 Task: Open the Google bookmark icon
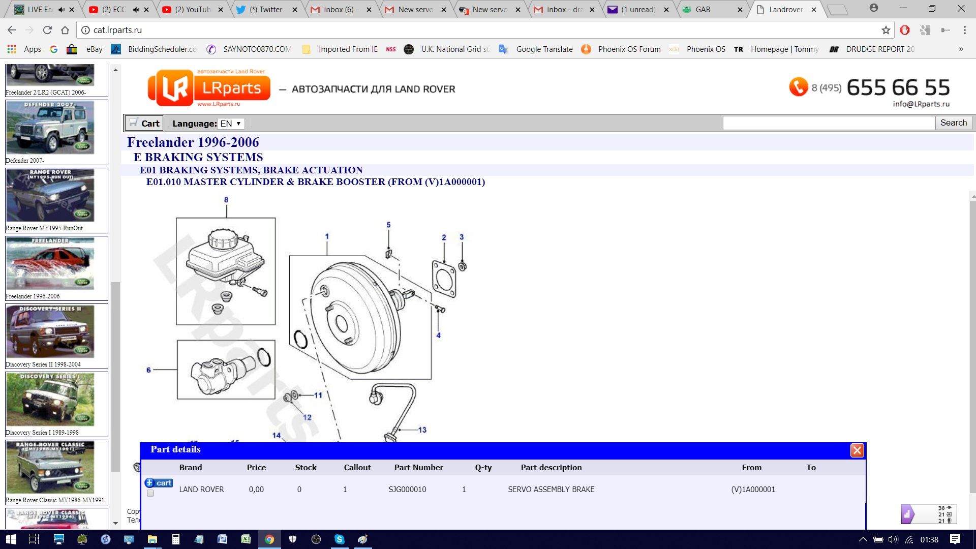click(54, 49)
